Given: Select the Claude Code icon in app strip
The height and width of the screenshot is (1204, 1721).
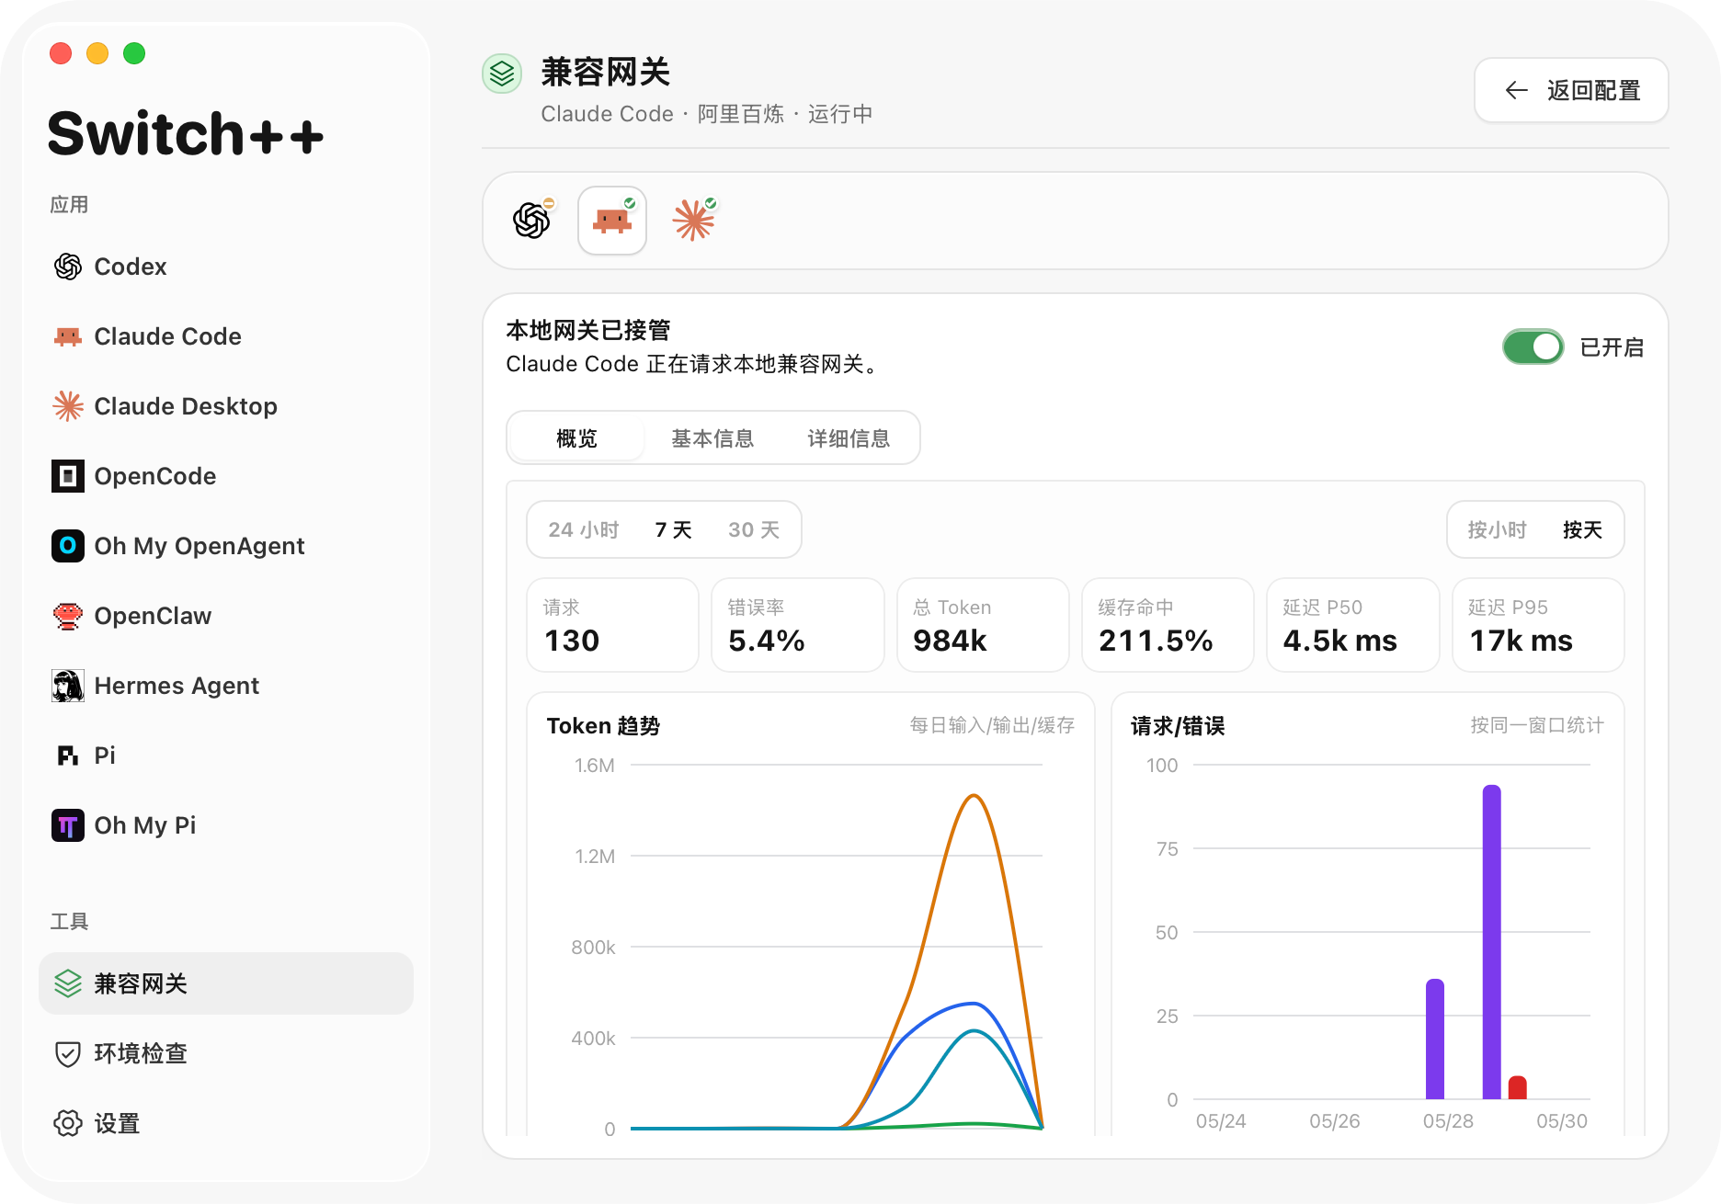Looking at the screenshot, I should pyautogui.click(x=612, y=221).
